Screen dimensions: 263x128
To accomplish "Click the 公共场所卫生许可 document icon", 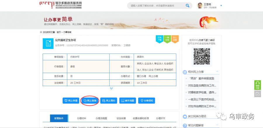I will coord(48,43).
